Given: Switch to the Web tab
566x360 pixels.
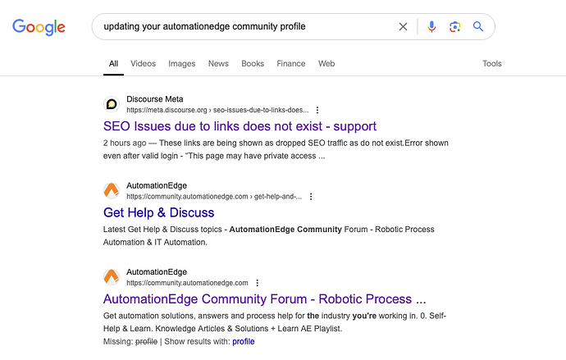Looking at the screenshot, I should tap(326, 63).
